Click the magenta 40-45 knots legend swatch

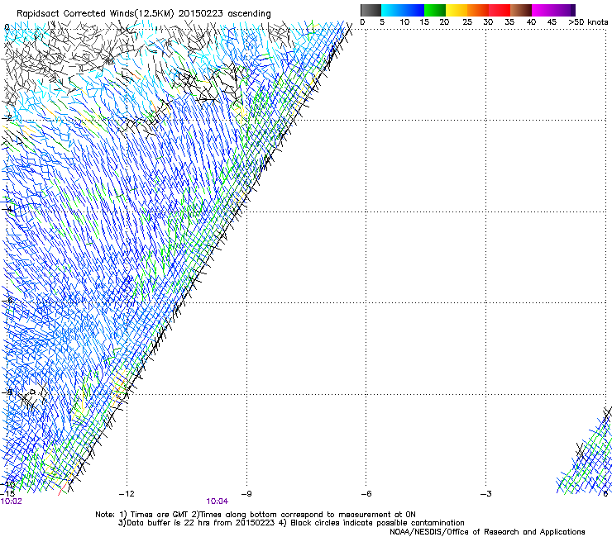(x=543, y=10)
